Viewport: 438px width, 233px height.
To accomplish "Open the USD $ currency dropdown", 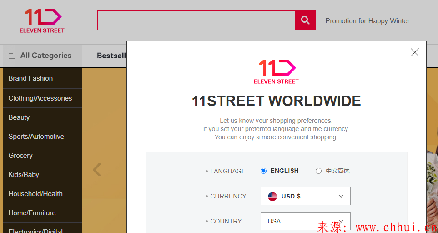I will pyautogui.click(x=305, y=196).
